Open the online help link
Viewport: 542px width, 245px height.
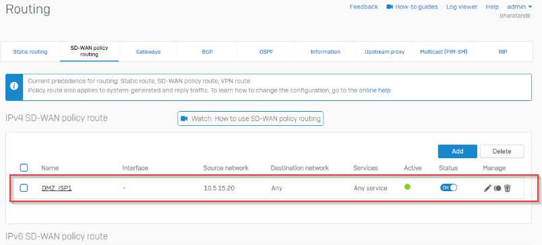pos(375,90)
